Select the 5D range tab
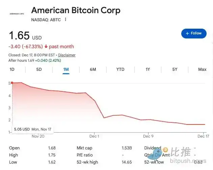 click(39, 69)
